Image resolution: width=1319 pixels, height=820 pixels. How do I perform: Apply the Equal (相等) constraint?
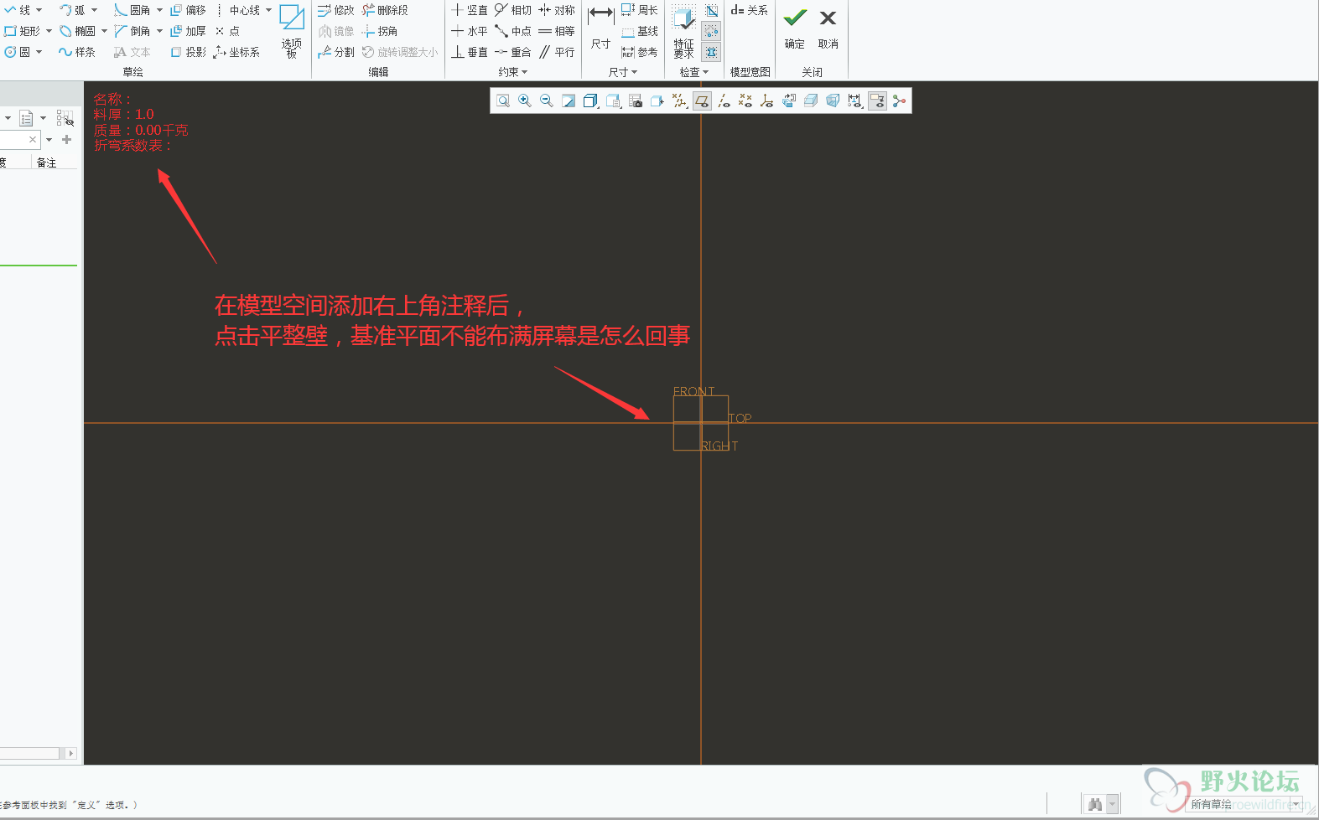point(557,31)
